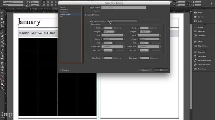Open the First Weight dropdown
This screenshot has width=215, height=120.
click(x=115, y=32)
